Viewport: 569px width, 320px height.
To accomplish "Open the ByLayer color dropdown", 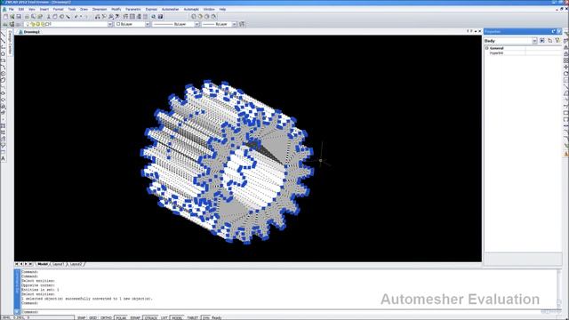I will pyautogui.click(x=148, y=24).
